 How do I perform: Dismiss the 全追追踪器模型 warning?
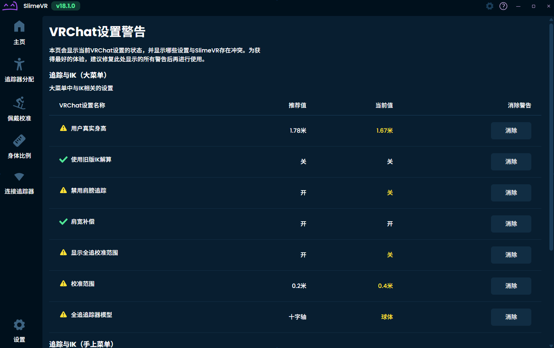(511, 317)
